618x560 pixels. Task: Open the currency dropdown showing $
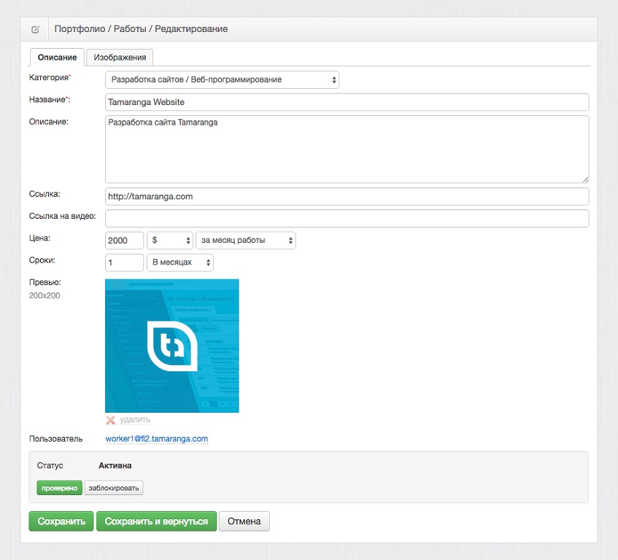(170, 240)
